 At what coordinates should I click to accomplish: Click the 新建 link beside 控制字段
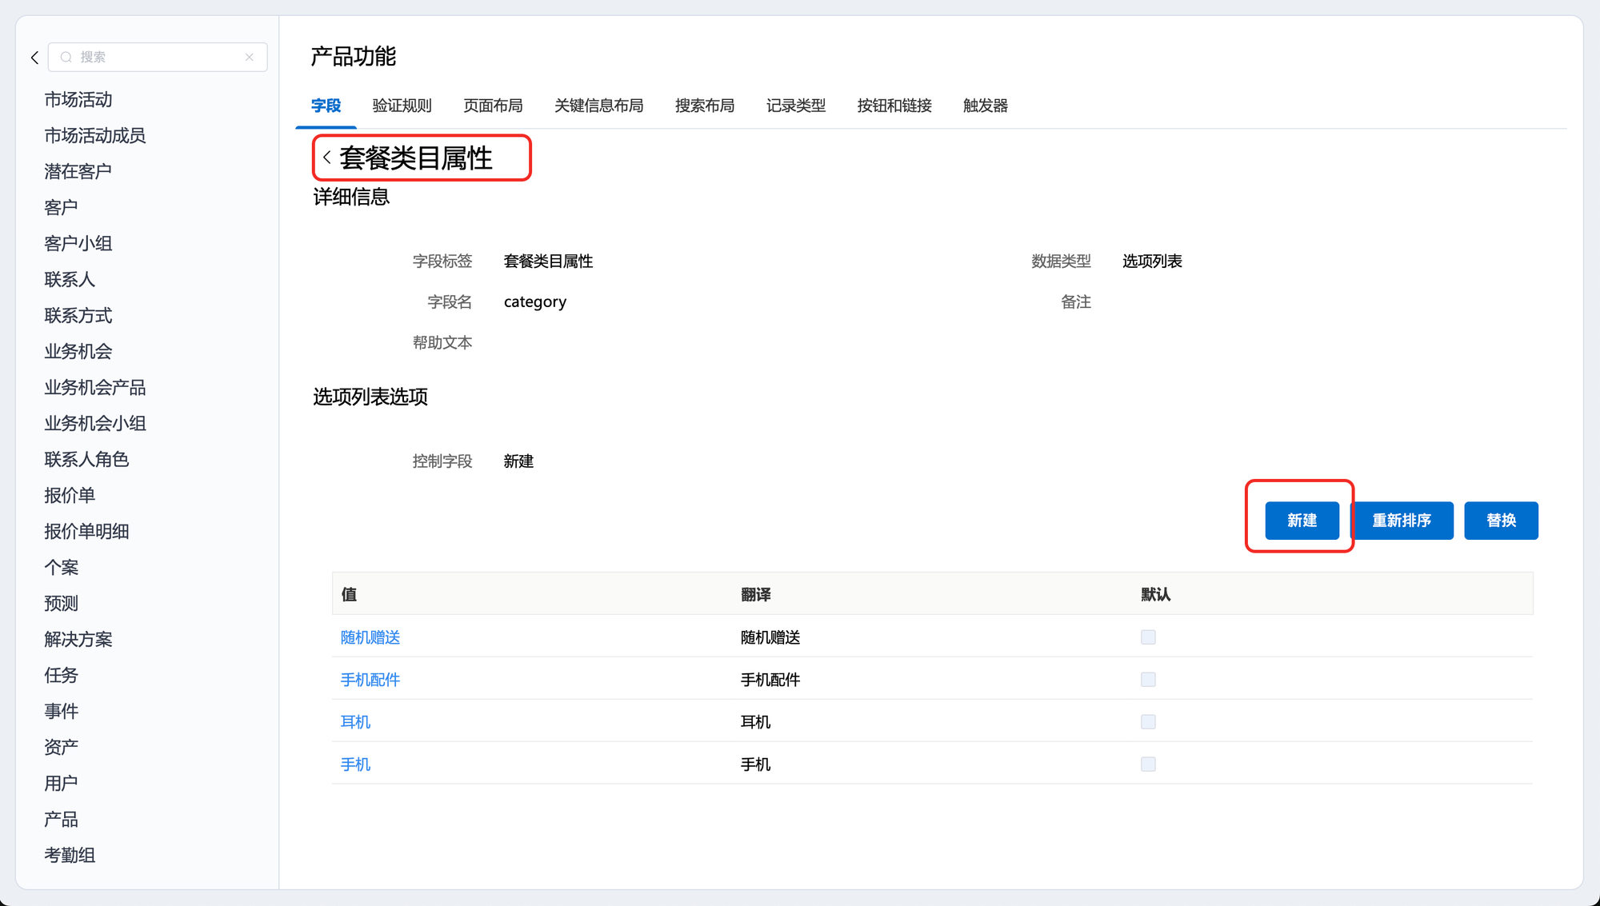pyautogui.click(x=518, y=461)
